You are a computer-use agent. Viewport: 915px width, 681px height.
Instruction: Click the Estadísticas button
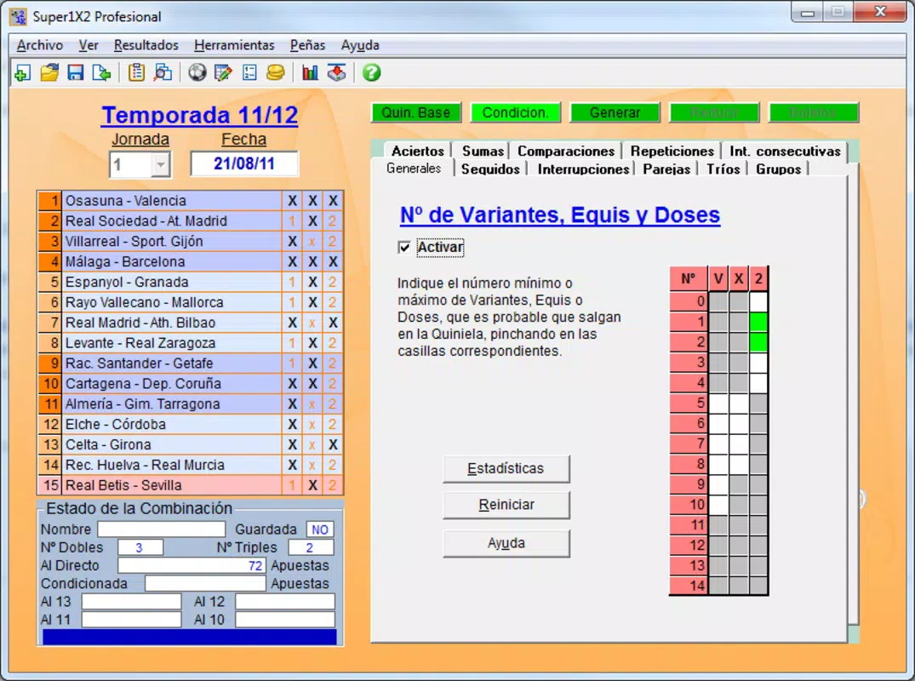506,468
